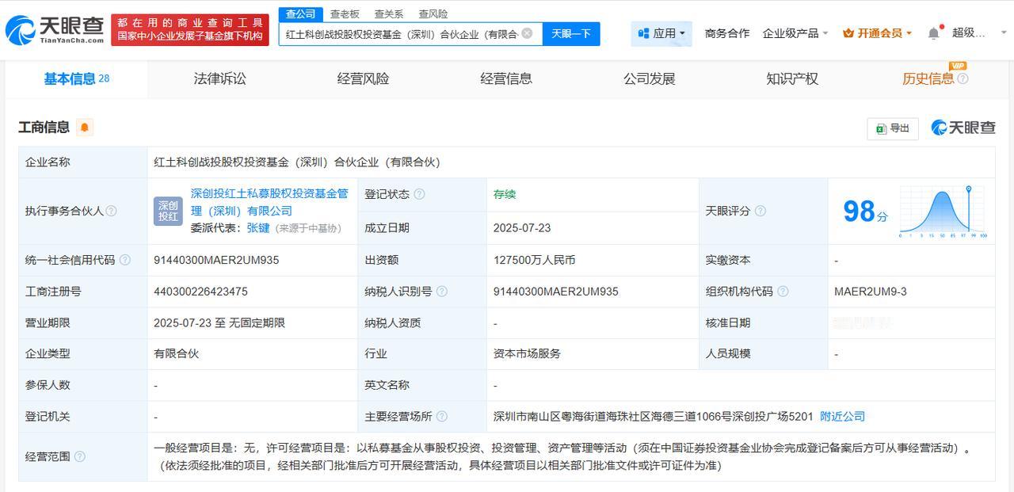This screenshot has width=1014, height=492.
Task: Click help icon next to 组织机构代码
Action: 783,292
